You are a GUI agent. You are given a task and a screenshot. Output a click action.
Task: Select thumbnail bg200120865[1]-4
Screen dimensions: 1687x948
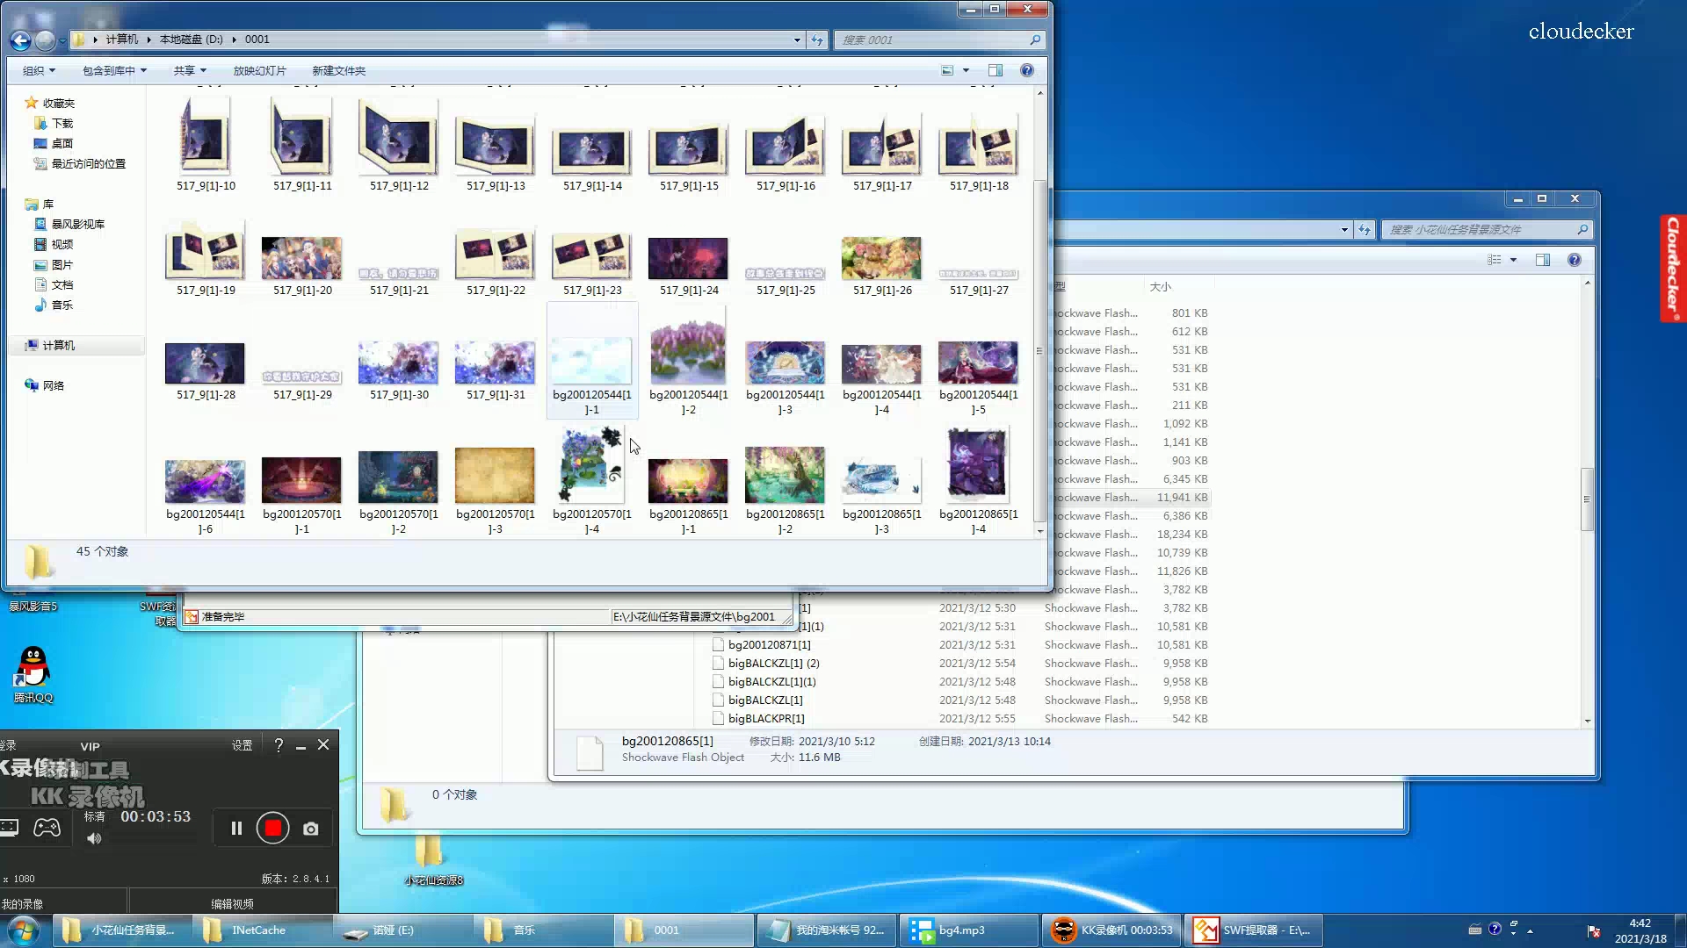click(x=978, y=478)
